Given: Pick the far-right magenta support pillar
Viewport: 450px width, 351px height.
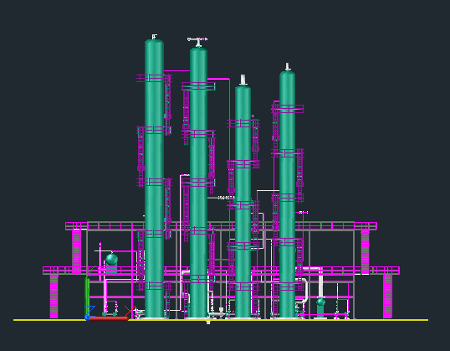Looking at the screenshot, I should pos(387,296).
